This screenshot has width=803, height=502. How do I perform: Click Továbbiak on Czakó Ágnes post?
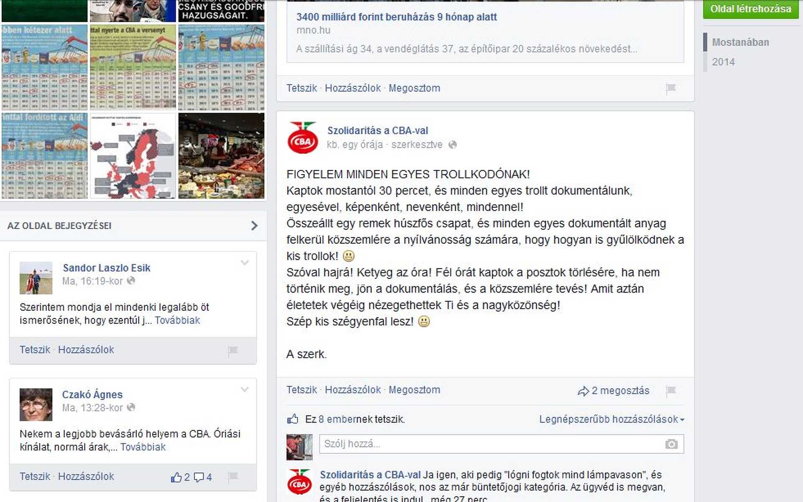143,447
